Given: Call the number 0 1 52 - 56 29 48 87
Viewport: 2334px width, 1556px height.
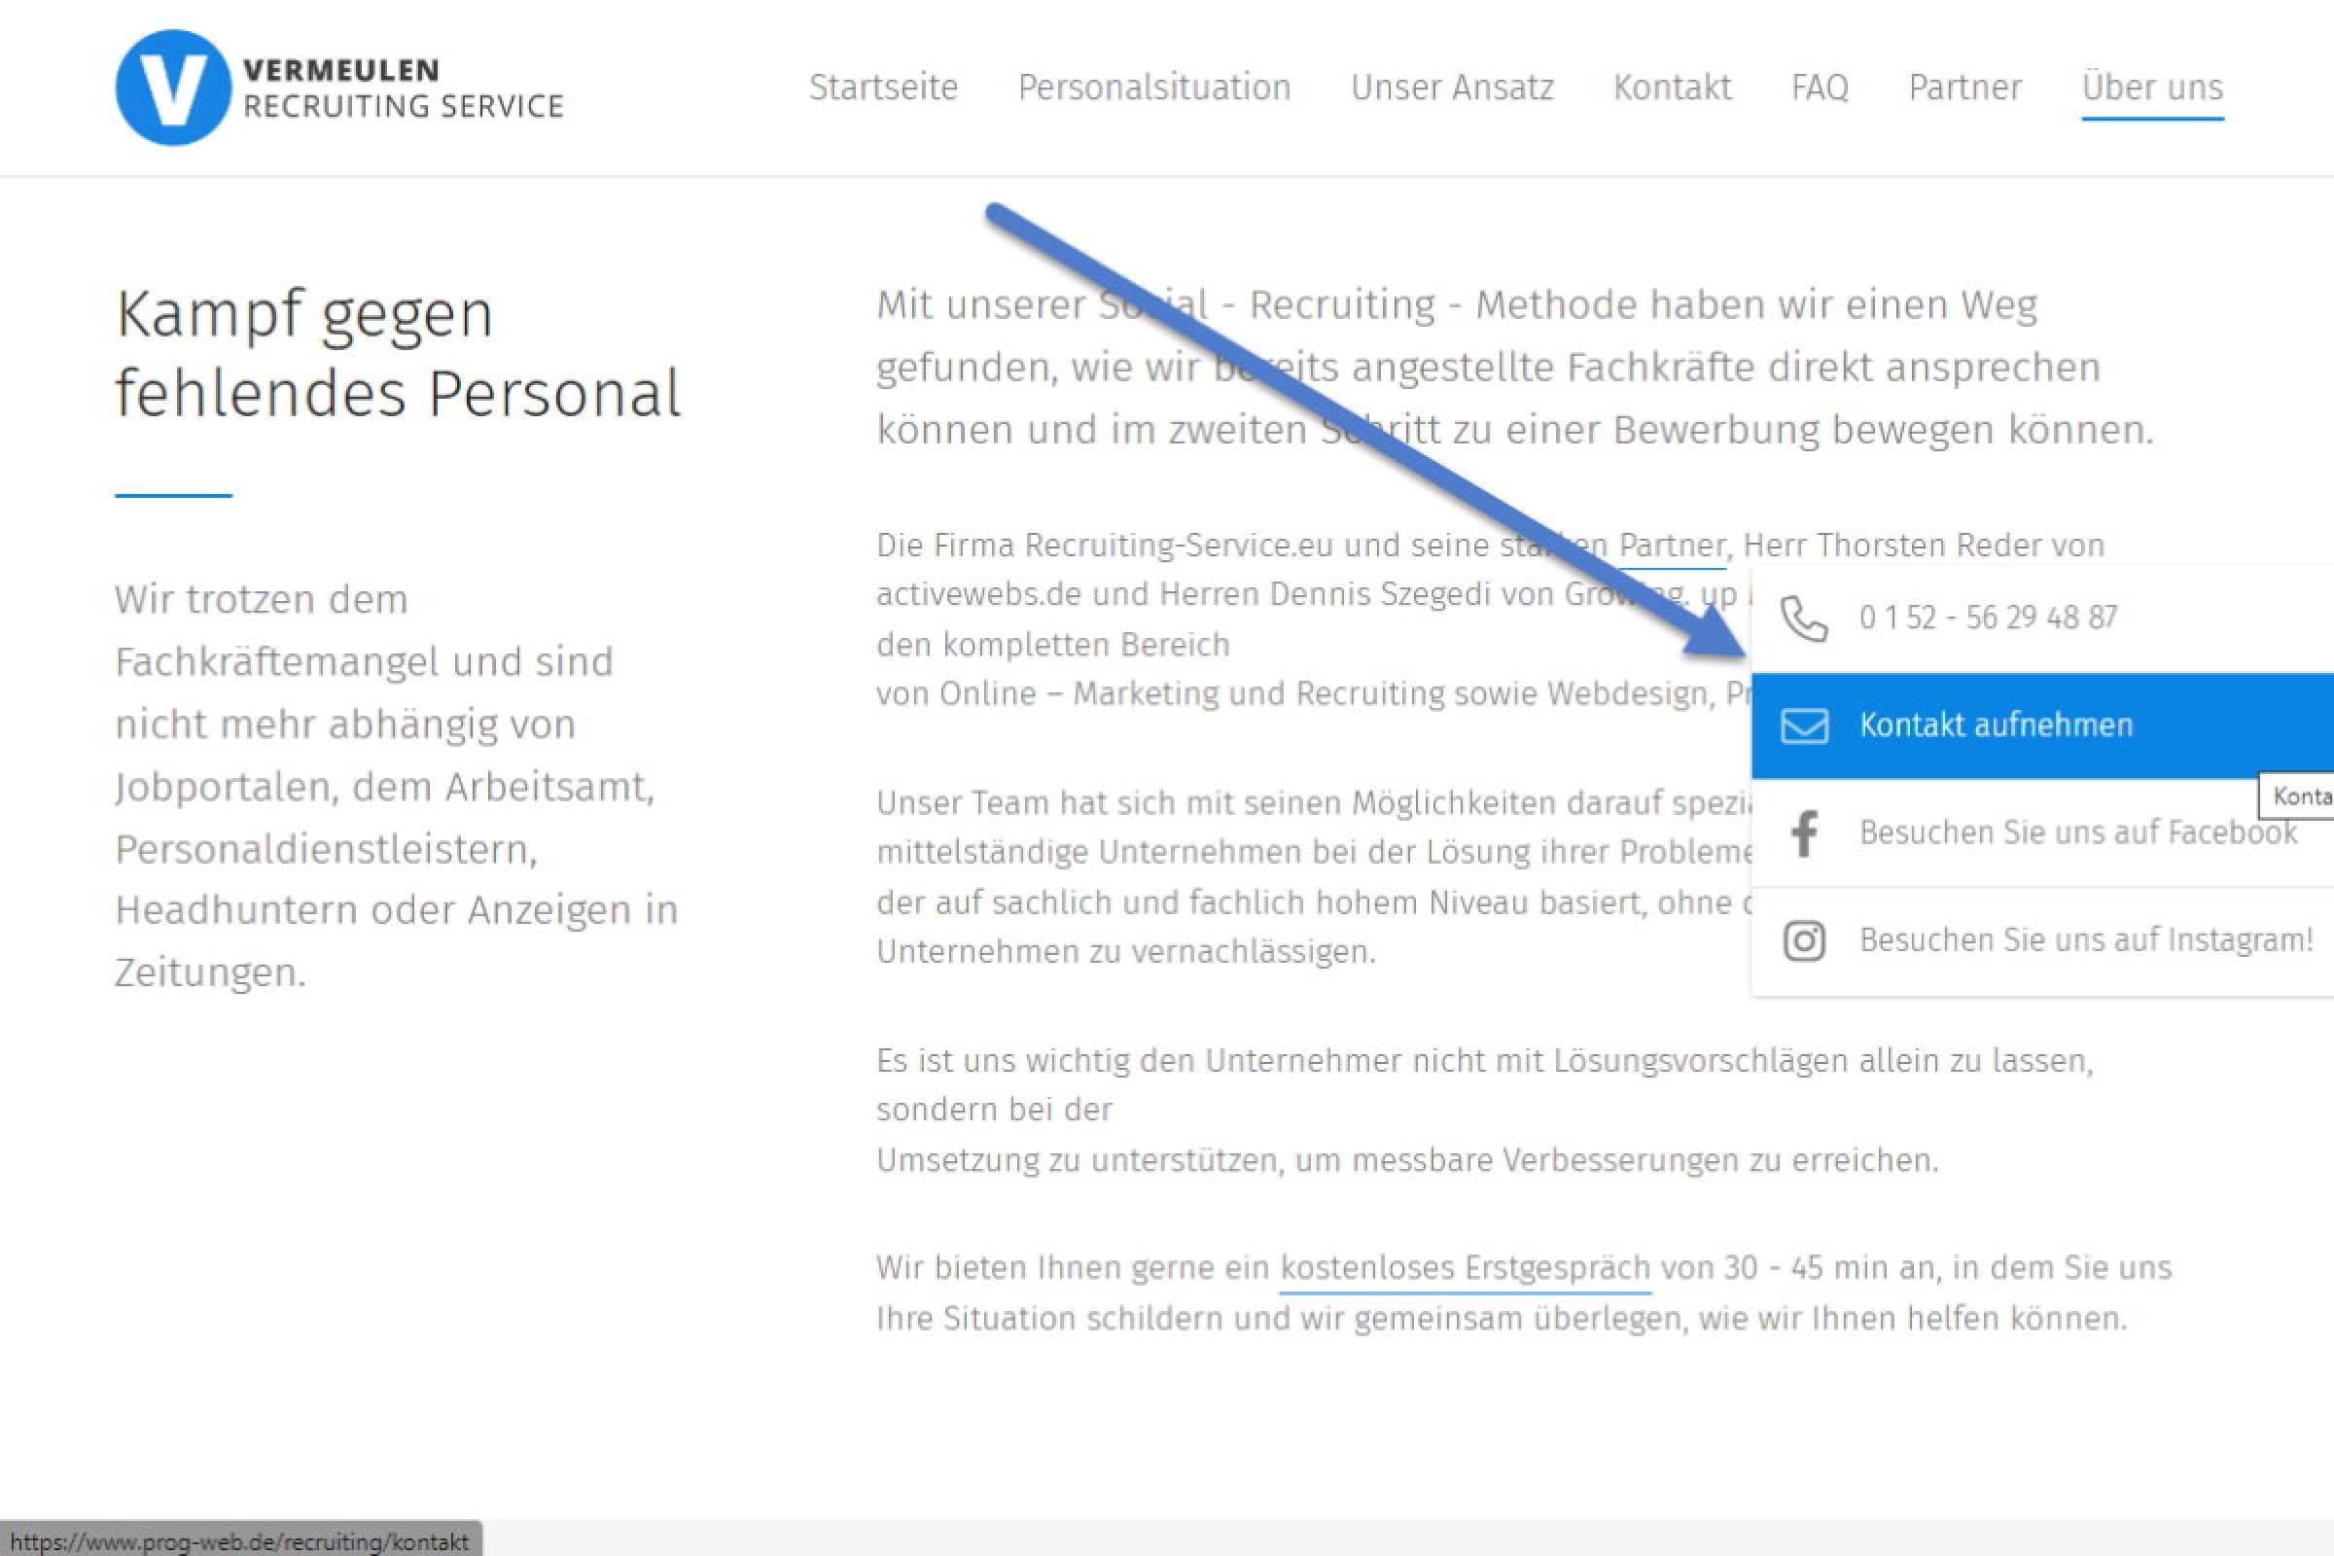Looking at the screenshot, I should (x=1988, y=619).
